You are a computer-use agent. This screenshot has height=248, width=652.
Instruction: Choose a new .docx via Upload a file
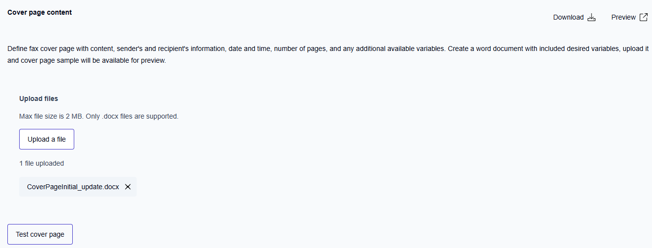point(47,139)
